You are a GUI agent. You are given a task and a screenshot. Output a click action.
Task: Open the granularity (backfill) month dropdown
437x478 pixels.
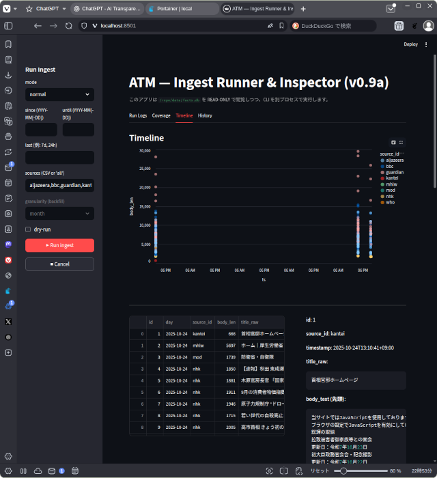59,214
